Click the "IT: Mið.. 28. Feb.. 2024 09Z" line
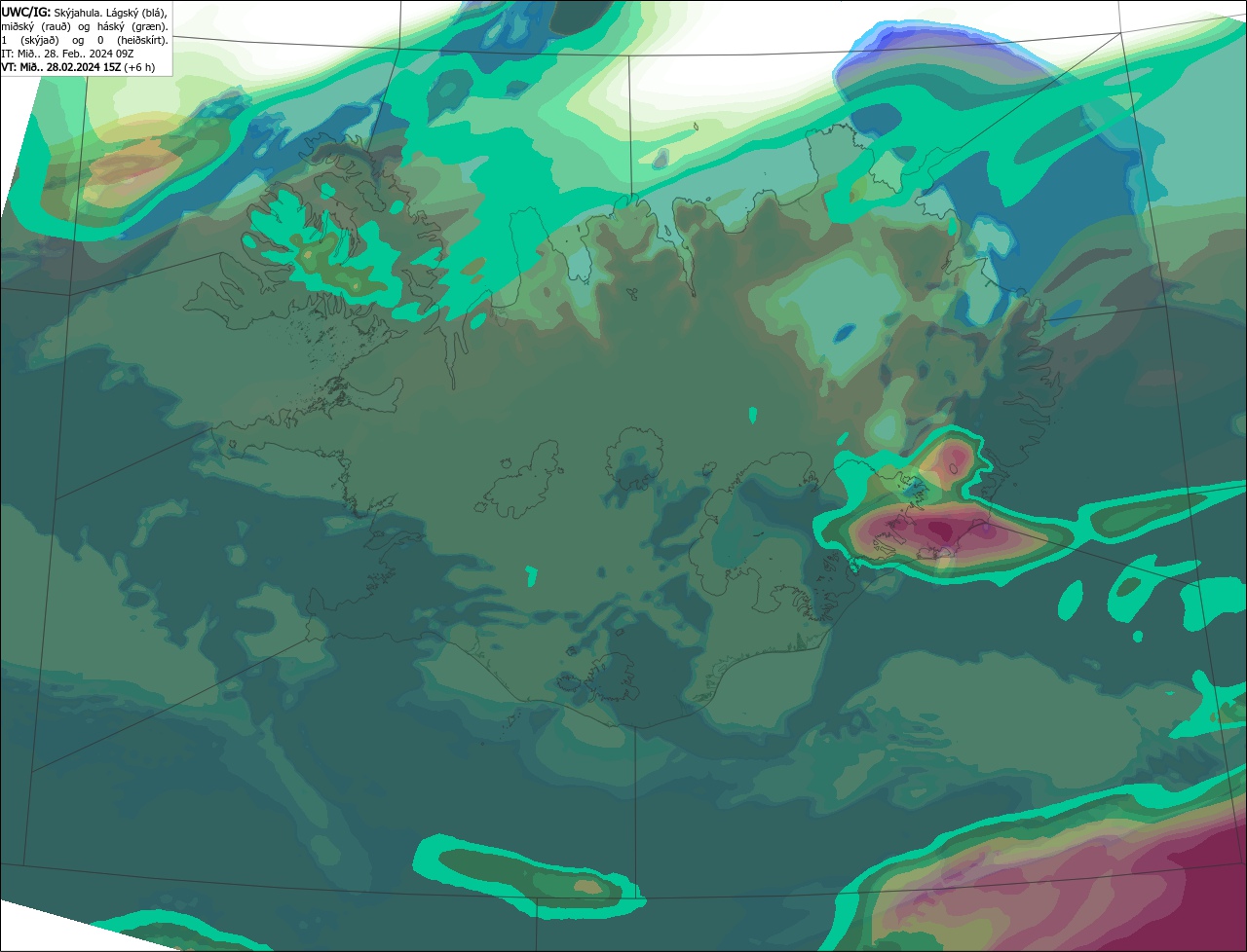1247x952 pixels. click(68, 54)
